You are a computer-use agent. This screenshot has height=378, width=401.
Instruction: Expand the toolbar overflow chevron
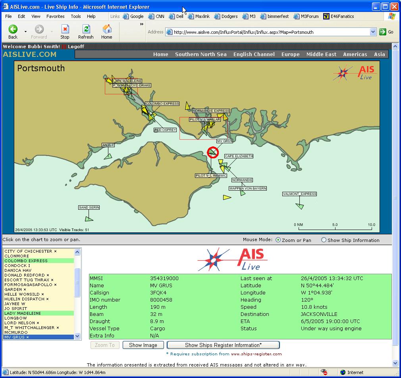click(142, 24)
